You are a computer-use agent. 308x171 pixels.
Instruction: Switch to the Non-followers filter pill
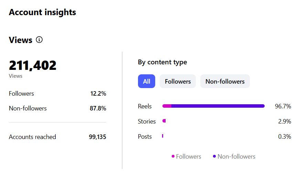(x=225, y=82)
